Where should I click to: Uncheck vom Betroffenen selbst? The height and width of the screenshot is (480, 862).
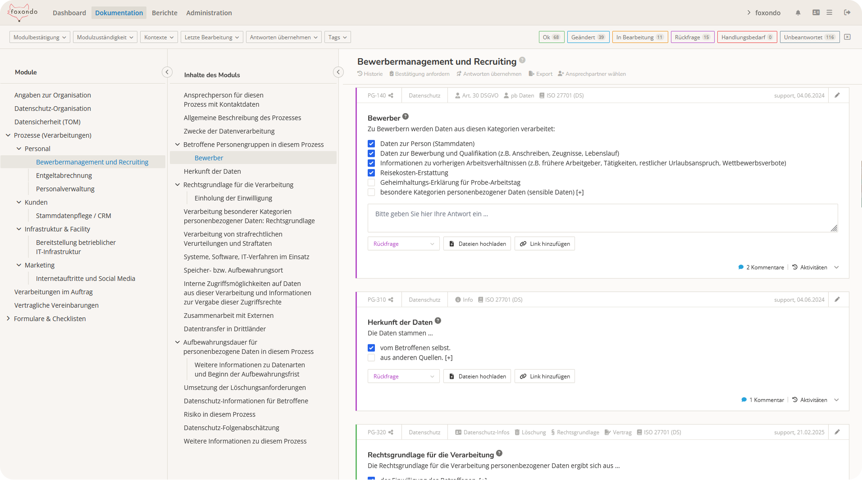pos(371,348)
